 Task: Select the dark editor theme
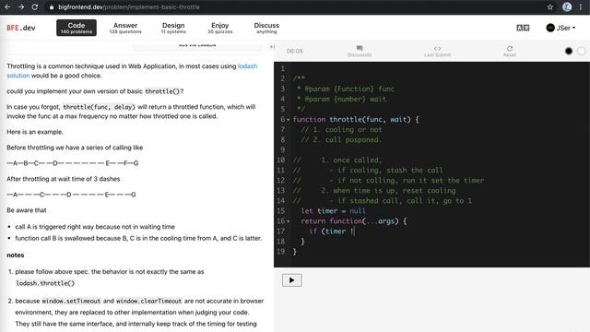pos(569,51)
